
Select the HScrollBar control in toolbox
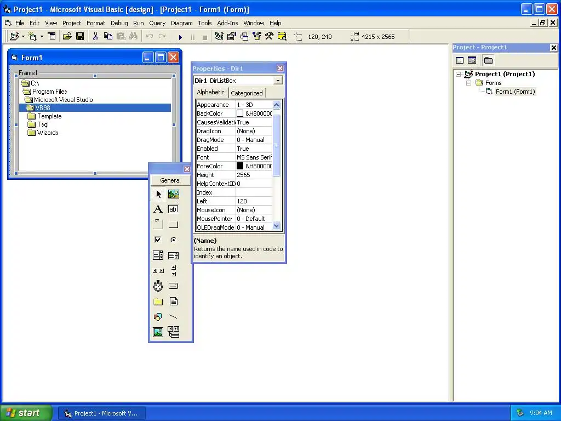click(x=158, y=271)
